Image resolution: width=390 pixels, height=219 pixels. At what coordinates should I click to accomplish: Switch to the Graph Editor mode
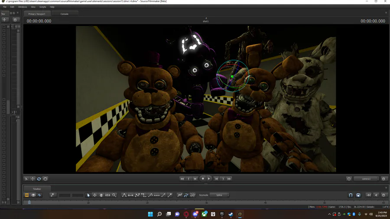coord(39,195)
